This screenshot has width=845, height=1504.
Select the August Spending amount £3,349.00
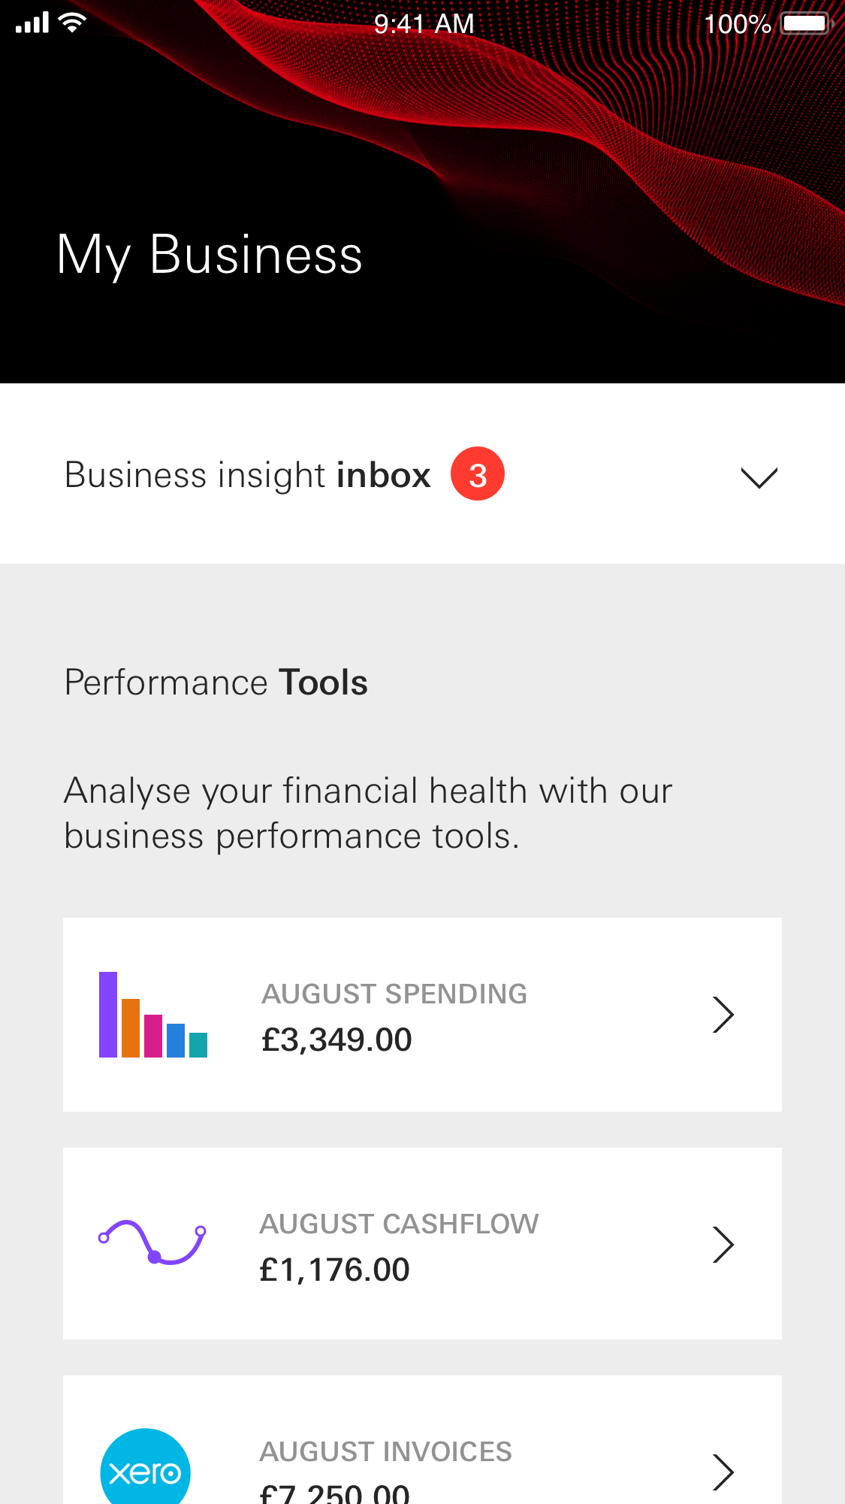[336, 1040]
